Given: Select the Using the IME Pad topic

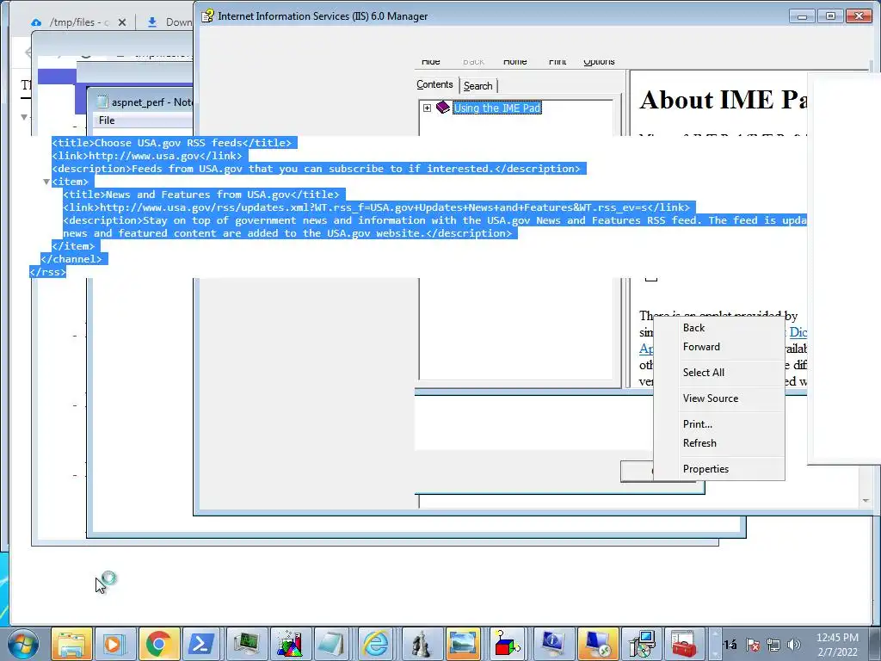Looking at the screenshot, I should point(497,108).
